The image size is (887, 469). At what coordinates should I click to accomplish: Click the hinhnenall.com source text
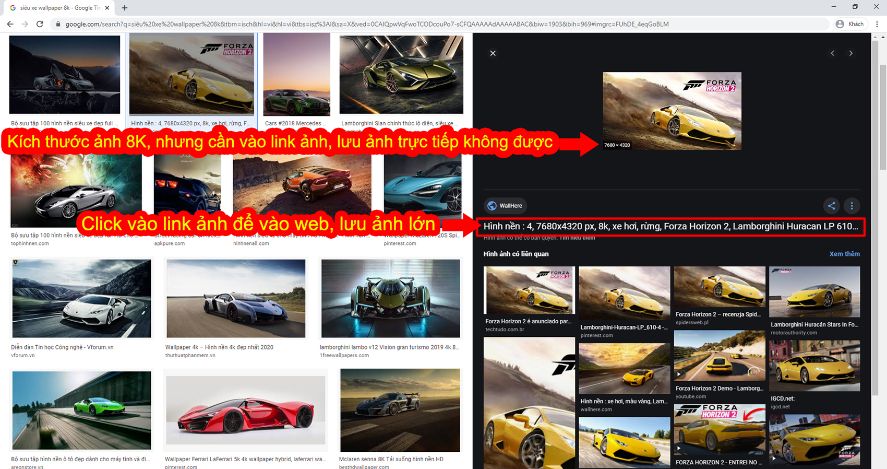tap(251, 244)
